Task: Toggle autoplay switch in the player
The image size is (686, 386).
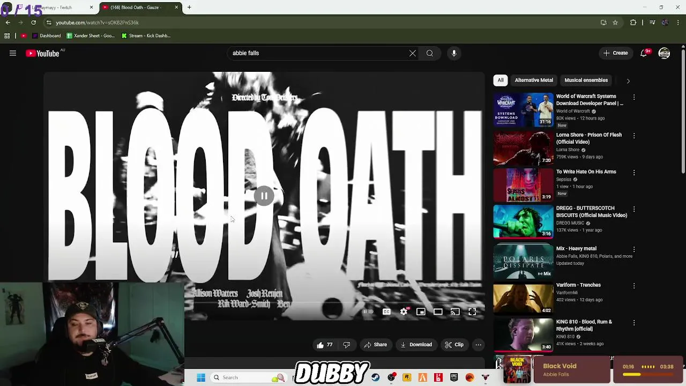Action: [x=368, y=311]
